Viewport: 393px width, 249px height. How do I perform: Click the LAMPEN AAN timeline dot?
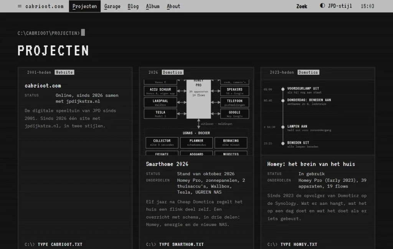tap(283, 127)
